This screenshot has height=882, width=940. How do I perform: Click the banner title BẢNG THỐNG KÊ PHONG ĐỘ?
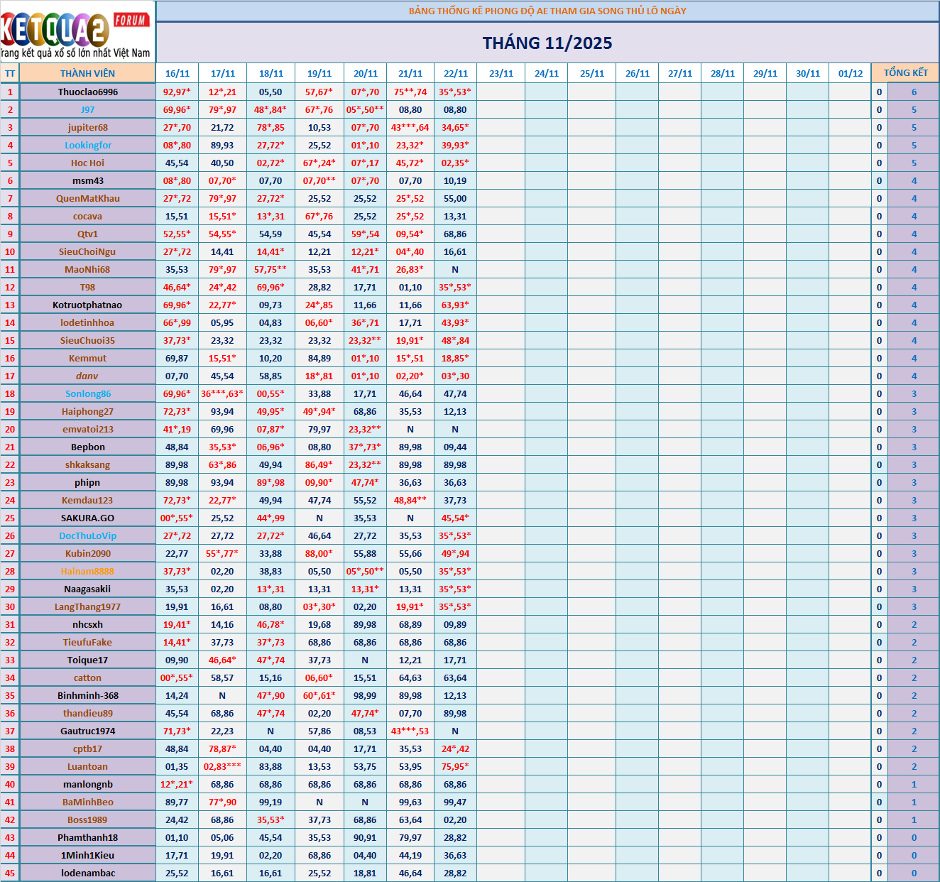pos(547,11)
